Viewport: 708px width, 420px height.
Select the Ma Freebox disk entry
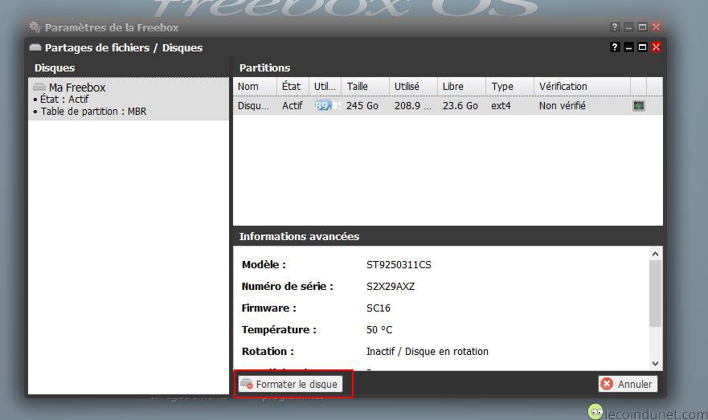tap(129, 100)
